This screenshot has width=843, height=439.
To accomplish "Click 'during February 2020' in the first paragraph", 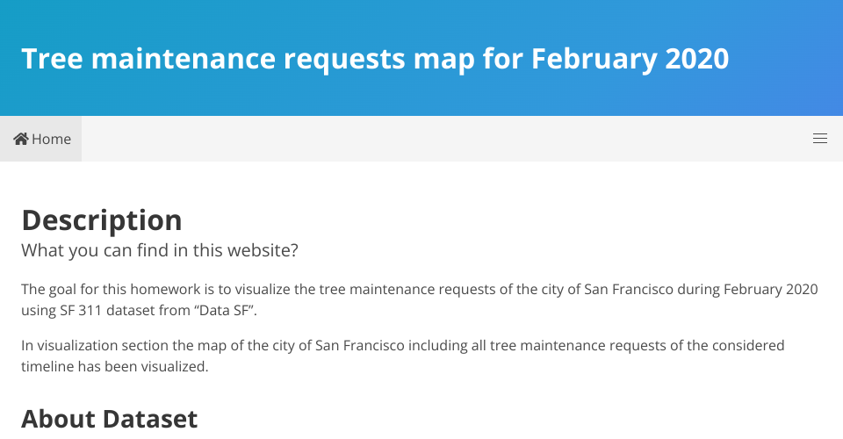I will [x=747, y=290].
